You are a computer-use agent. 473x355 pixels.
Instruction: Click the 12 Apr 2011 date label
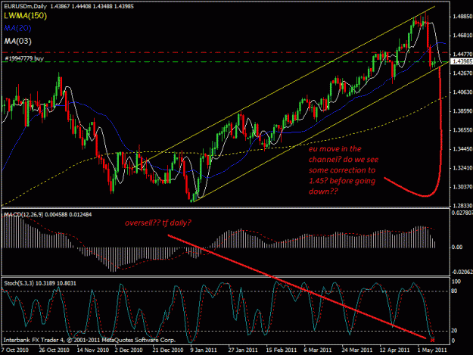tap(394, 350)
